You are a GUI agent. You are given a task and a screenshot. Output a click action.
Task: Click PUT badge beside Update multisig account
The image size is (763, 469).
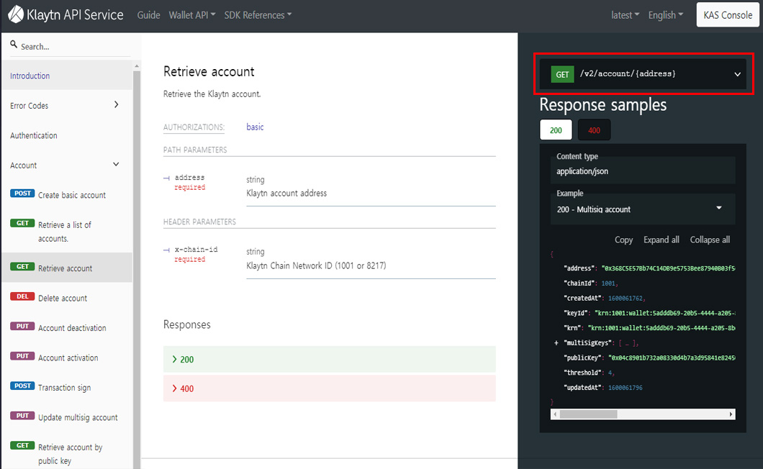(x=22, y=416)
